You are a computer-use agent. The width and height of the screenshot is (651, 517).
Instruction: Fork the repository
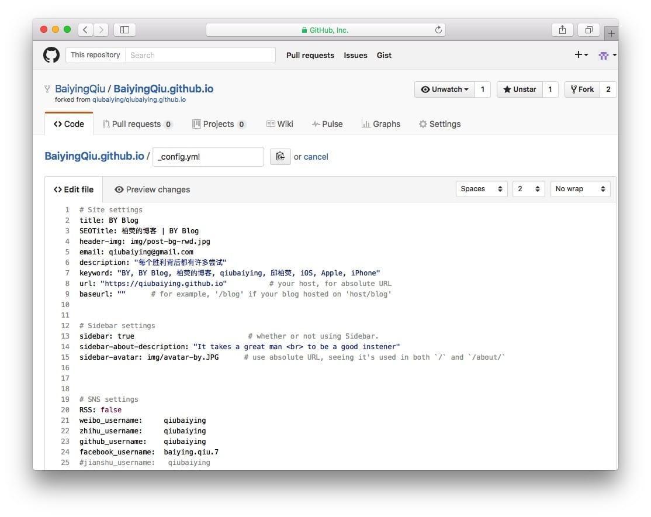coord(582,89)
